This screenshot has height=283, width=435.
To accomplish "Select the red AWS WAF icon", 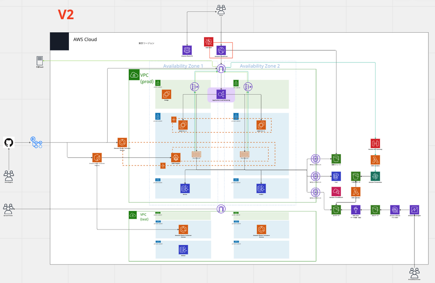I will (209, 42).
